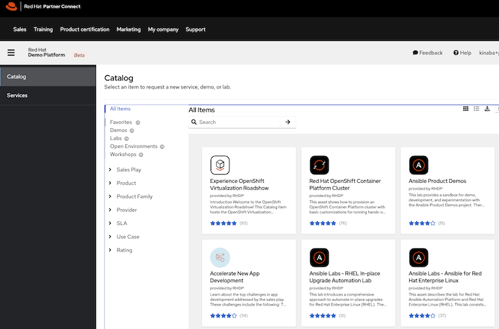Click info icon next to Open Environments

(162, 147)
